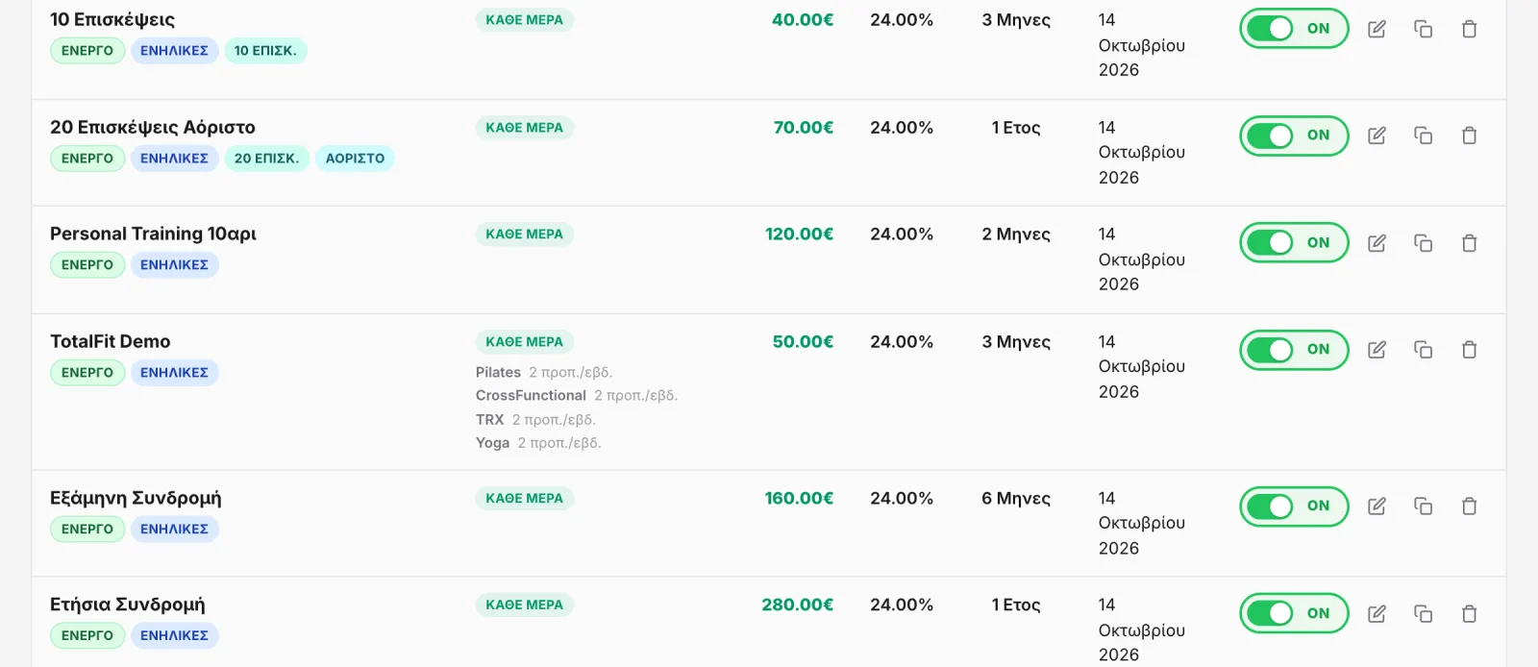Edit the TotalFit Demo plan

(1377, 350)
